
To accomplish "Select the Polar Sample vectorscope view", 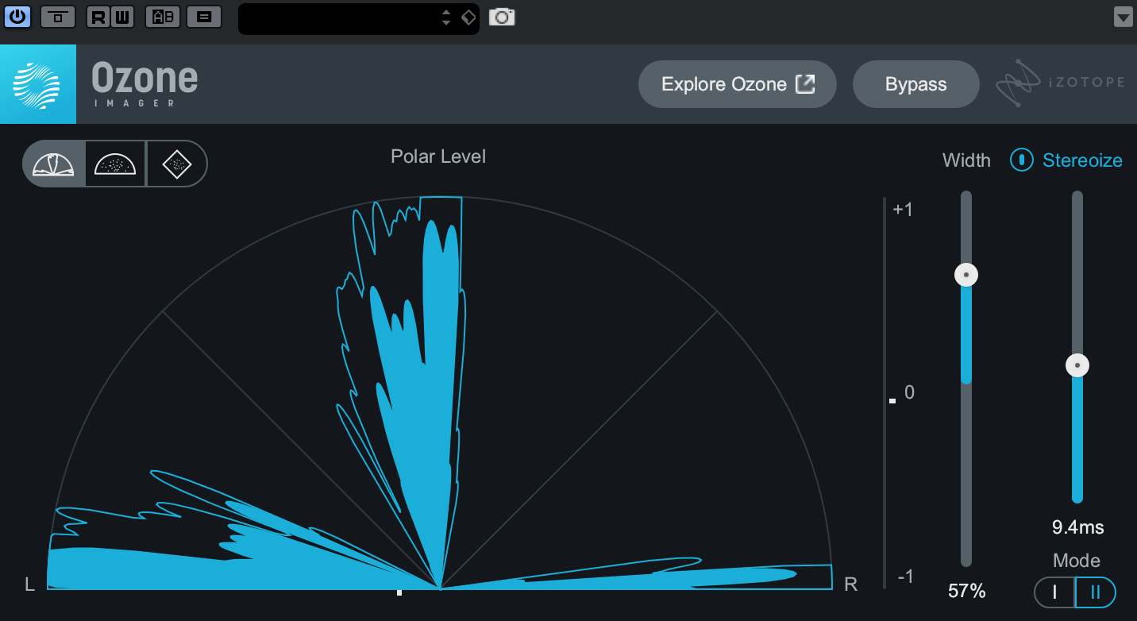I will pos(115,164).
